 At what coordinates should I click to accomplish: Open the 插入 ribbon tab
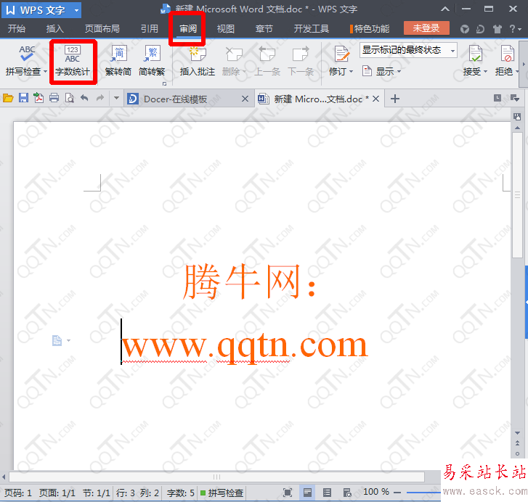(55, 29)
